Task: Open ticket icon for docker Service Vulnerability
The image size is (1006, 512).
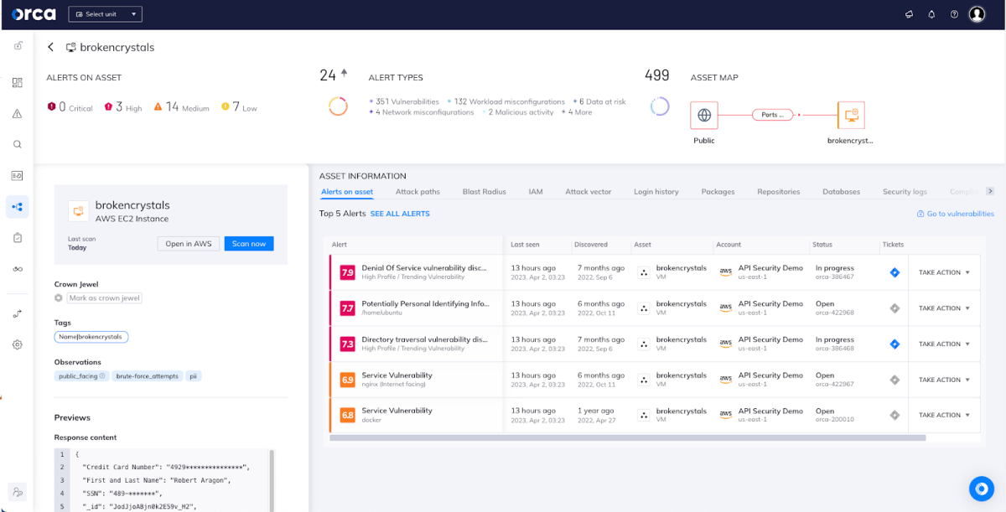Action: pyautogui.click(x=895, y=415)
